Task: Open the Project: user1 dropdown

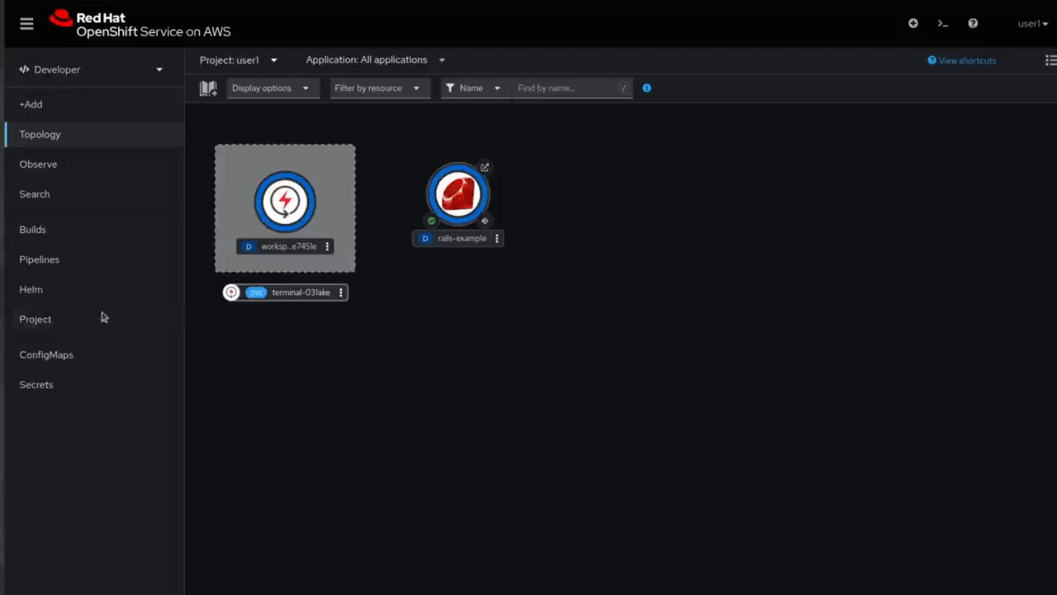Action: click(239, 59)
